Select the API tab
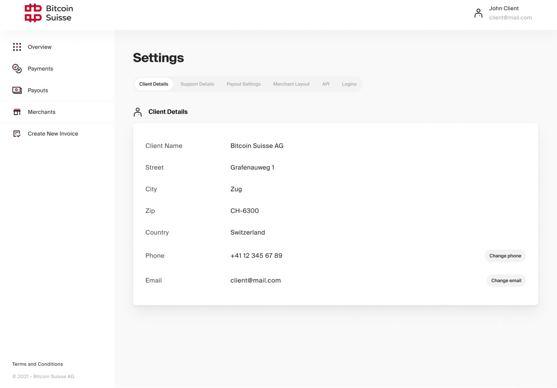This screenshot has width=557, height=388. coord(326,84)
